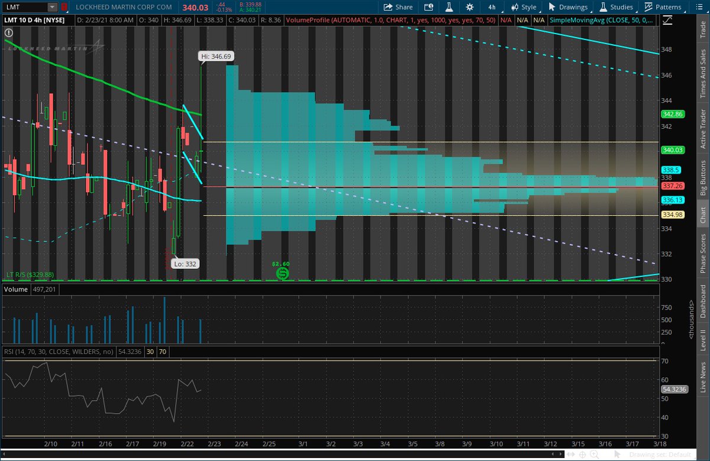Click the last price 340.03 in header

[195, 7]
